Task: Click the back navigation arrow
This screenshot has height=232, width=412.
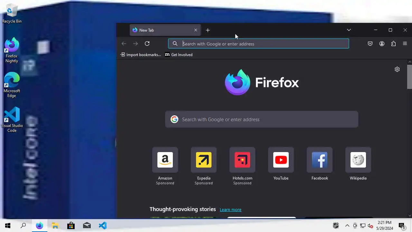Action: (x=124, y=43)
